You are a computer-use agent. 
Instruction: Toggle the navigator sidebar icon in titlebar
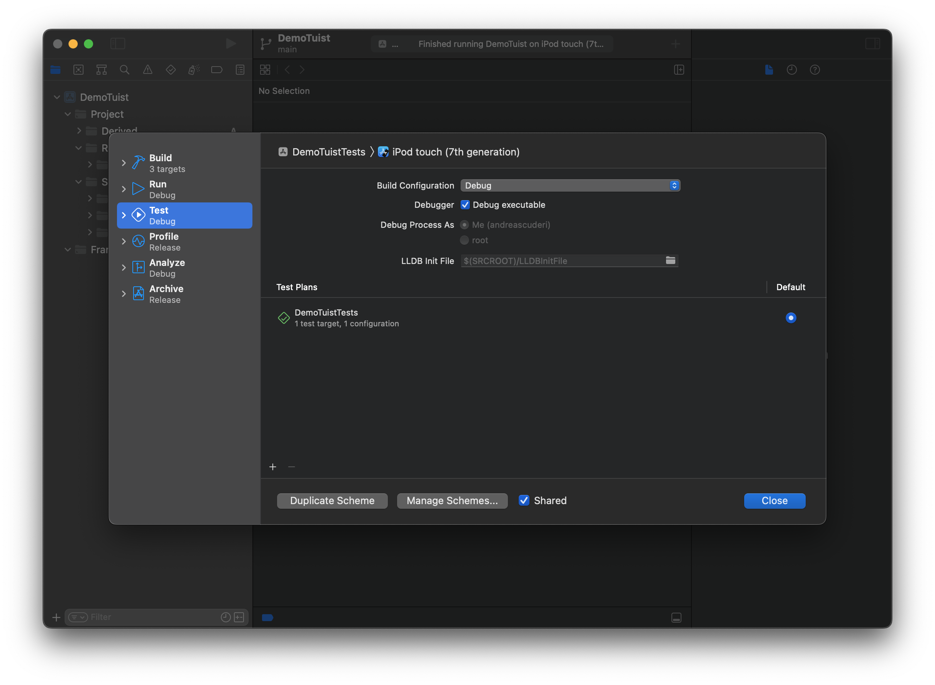(x=118, y=43)
